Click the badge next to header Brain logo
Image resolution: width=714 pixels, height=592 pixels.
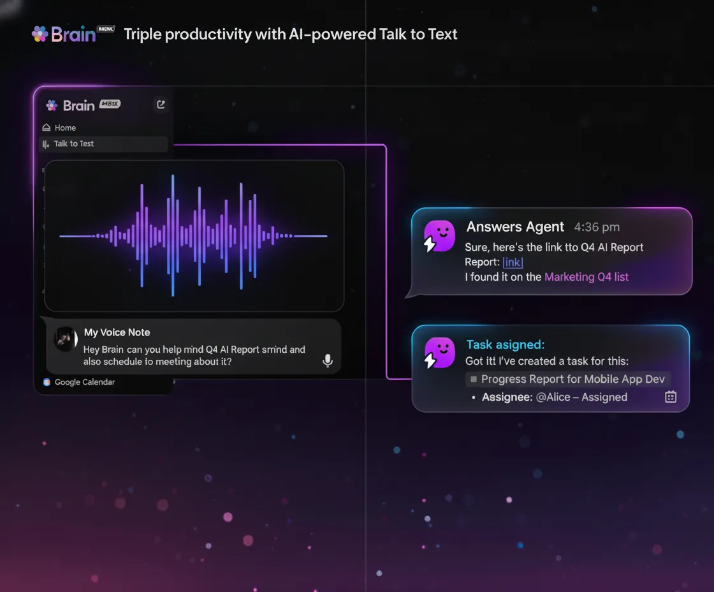(x=106, y=29)
